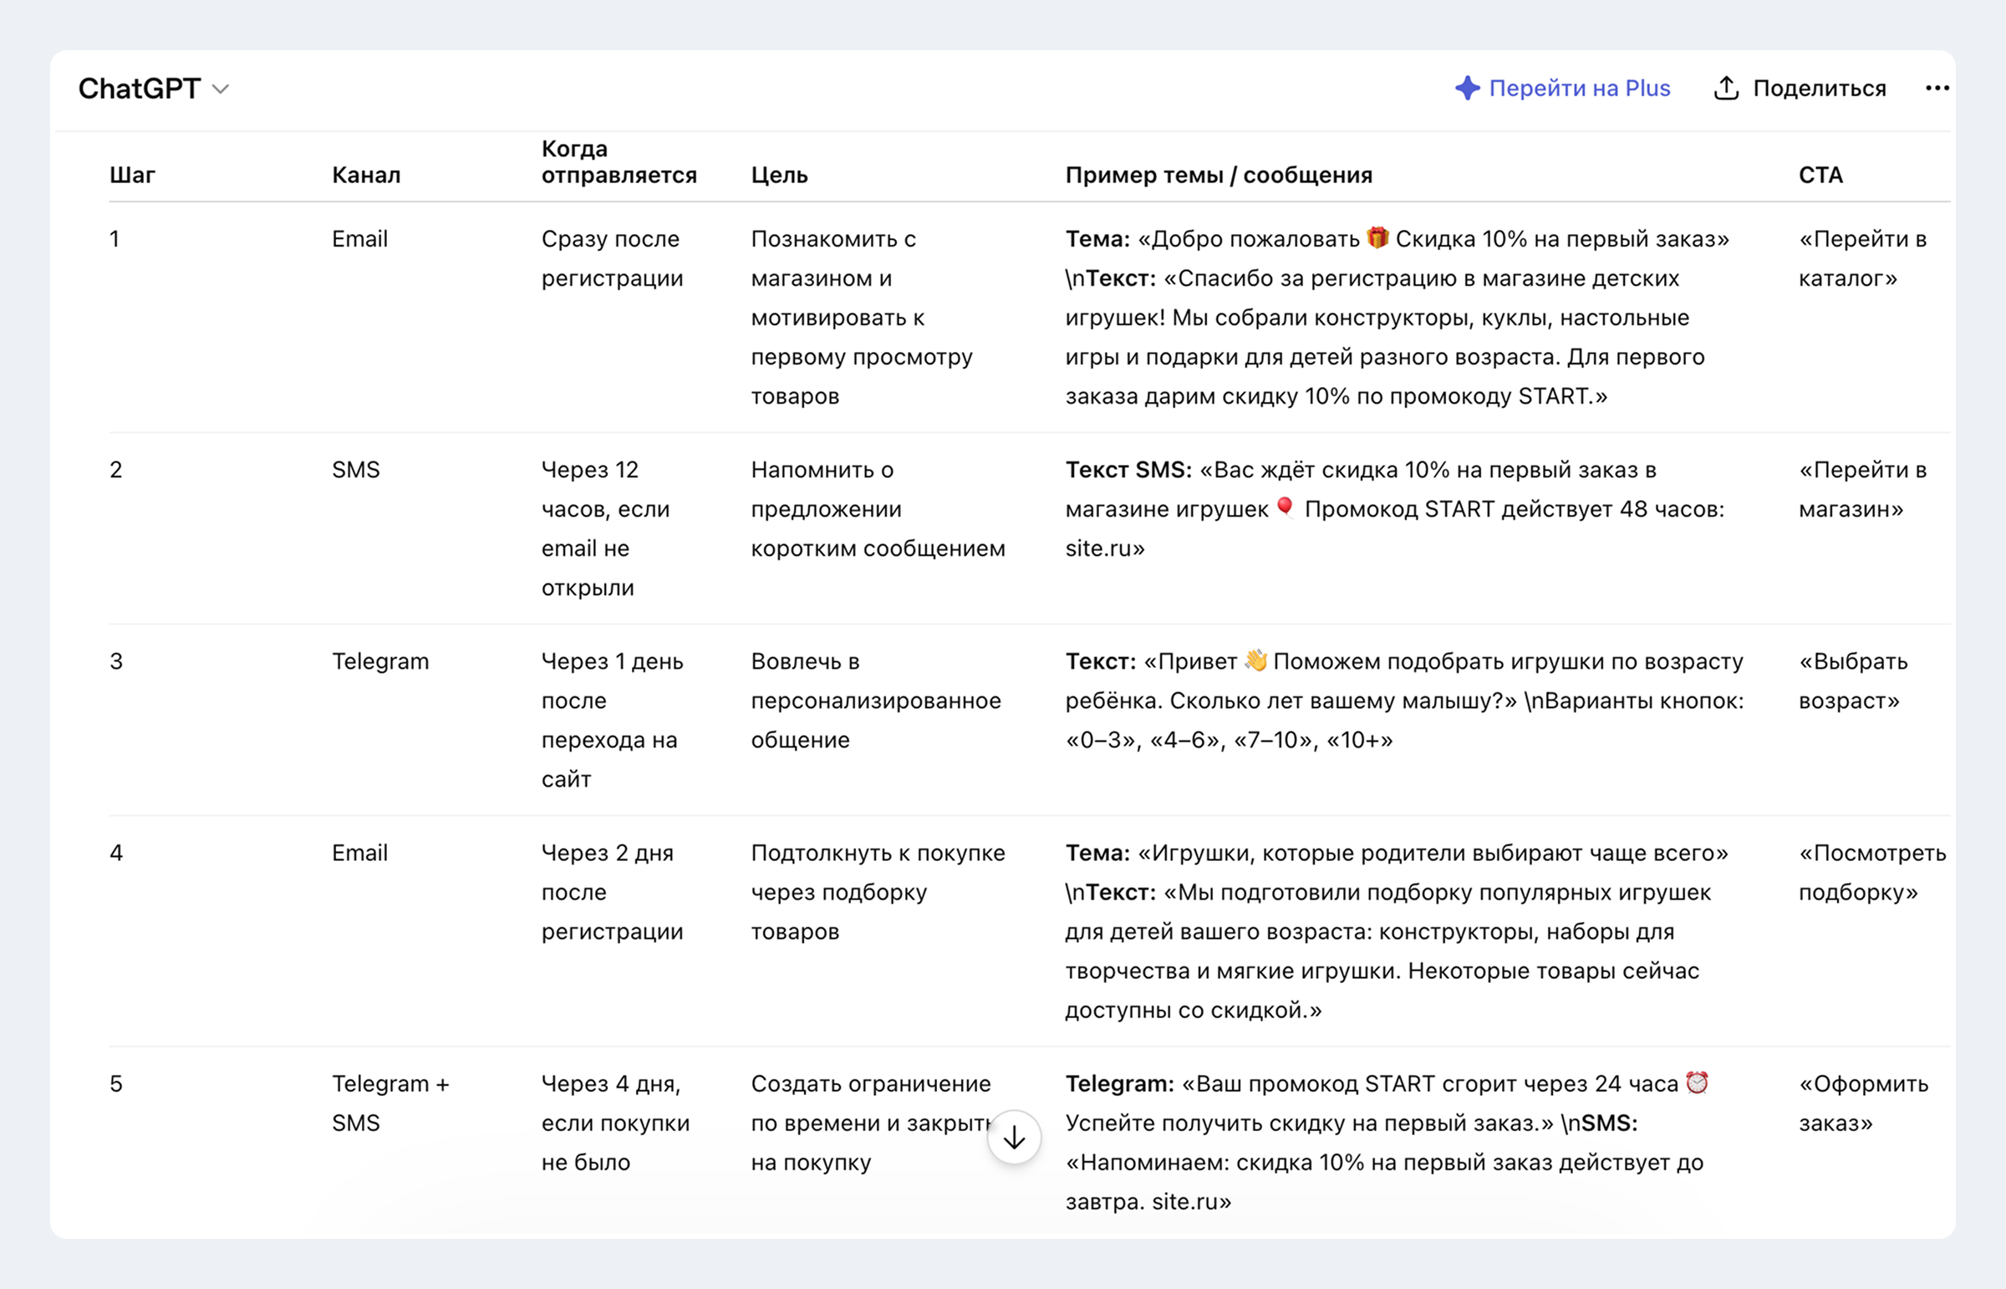Click the alarm clock emoji in step 5
Screen dimensions: 2006x1289
click(x=1697, y=1083)
